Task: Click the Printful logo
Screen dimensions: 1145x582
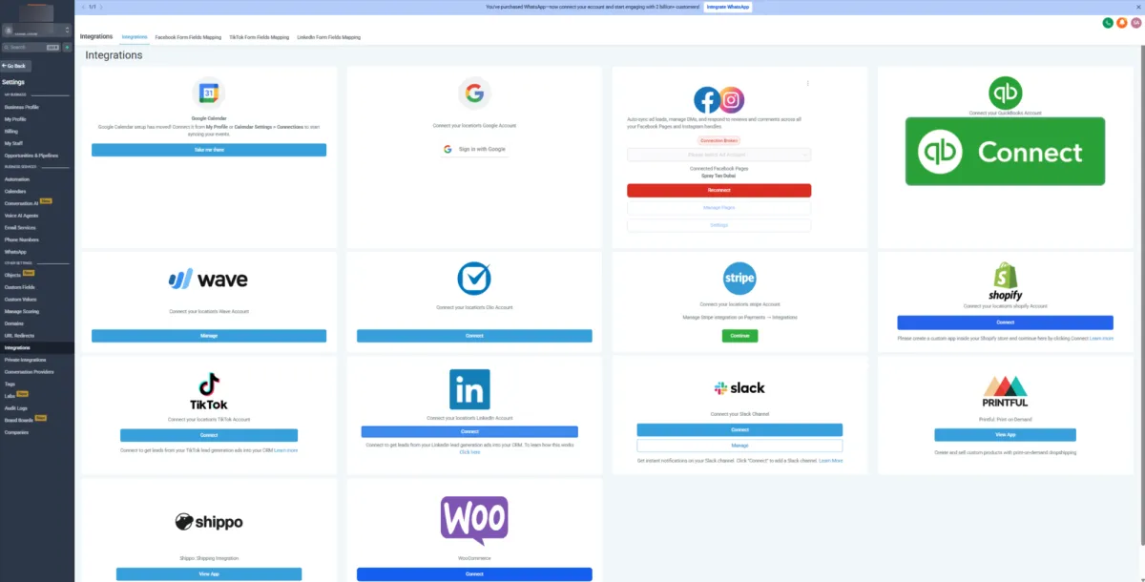Action: 1005,391
